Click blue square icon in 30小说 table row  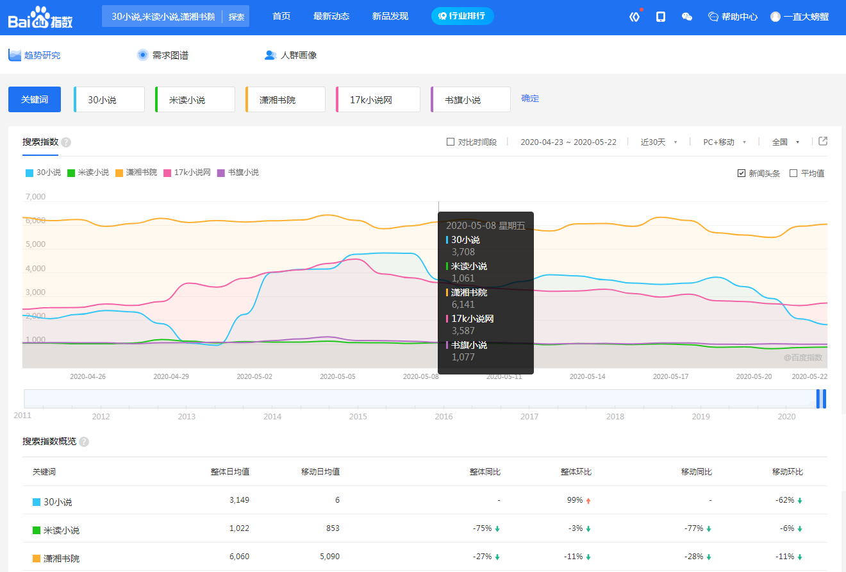pyautogui.click(x=37, y=502)
